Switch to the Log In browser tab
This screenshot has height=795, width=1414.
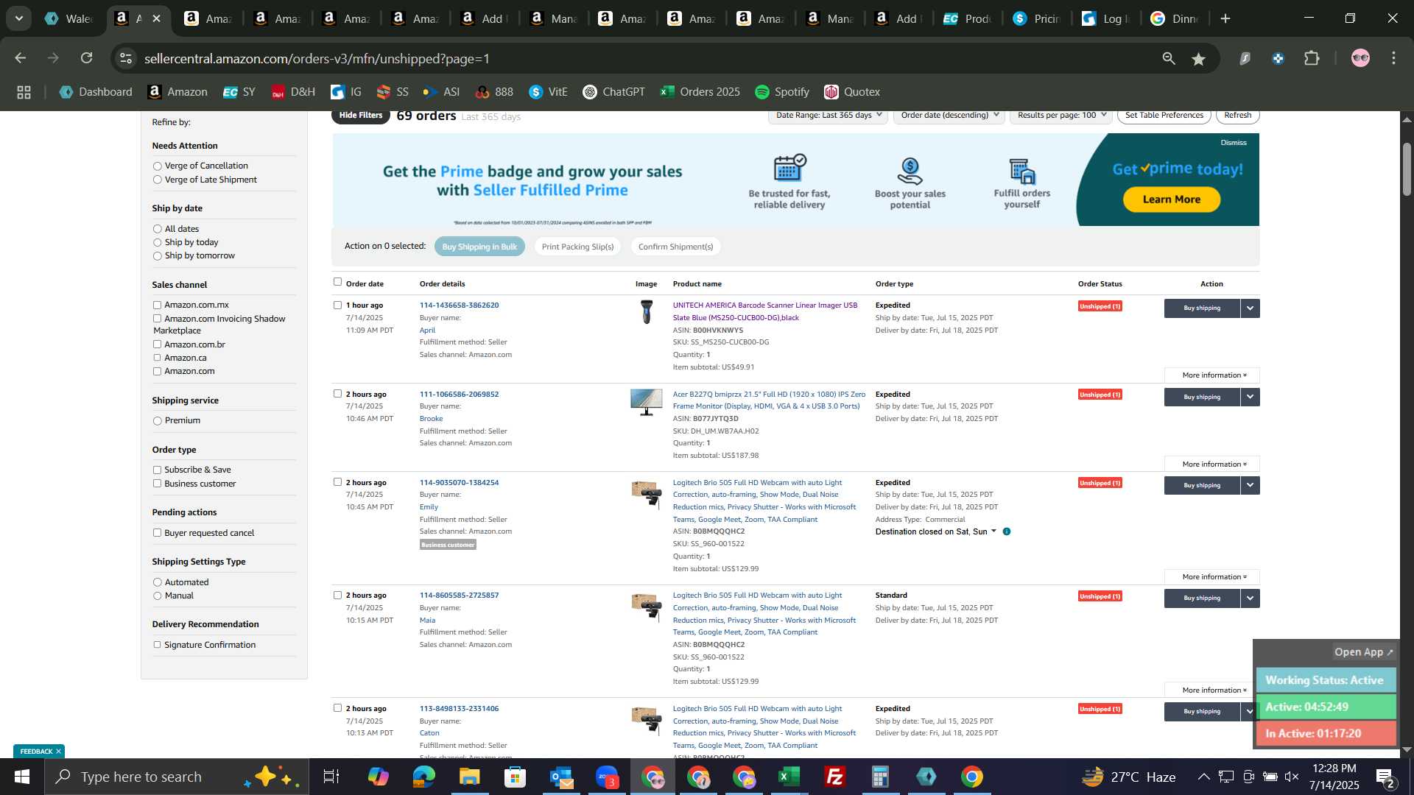point(1106,19)
